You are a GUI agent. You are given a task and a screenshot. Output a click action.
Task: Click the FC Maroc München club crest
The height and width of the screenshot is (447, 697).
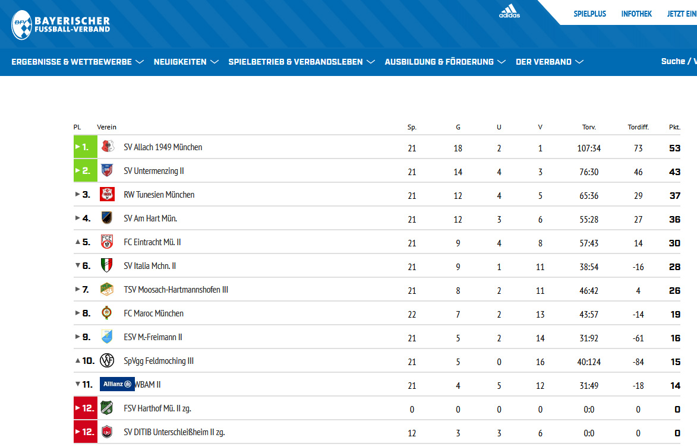[107, 313]
